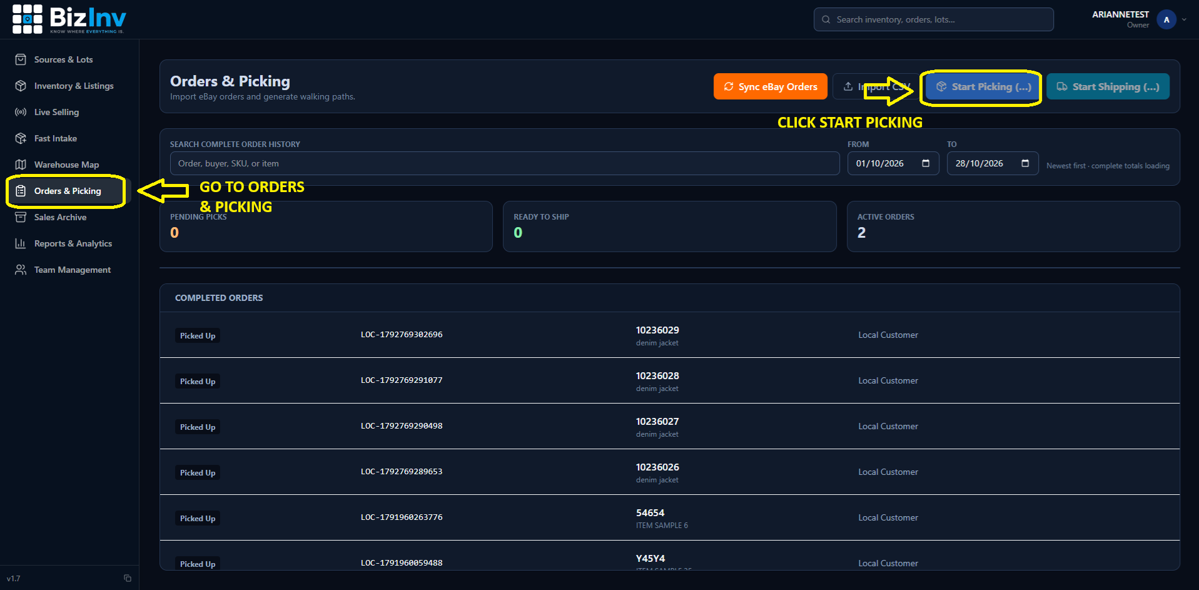Focus the global search inventory field
Image resolution: width=1199 pixels, height=590 pixels.
(933, 19)
